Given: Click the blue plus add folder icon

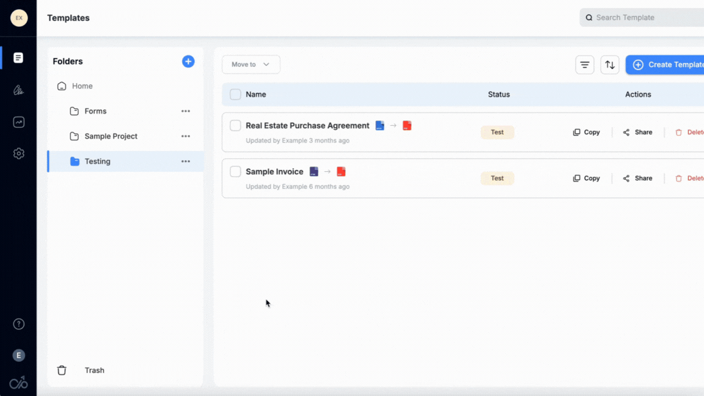Looking at the screenshot, I should click(188, 62).
